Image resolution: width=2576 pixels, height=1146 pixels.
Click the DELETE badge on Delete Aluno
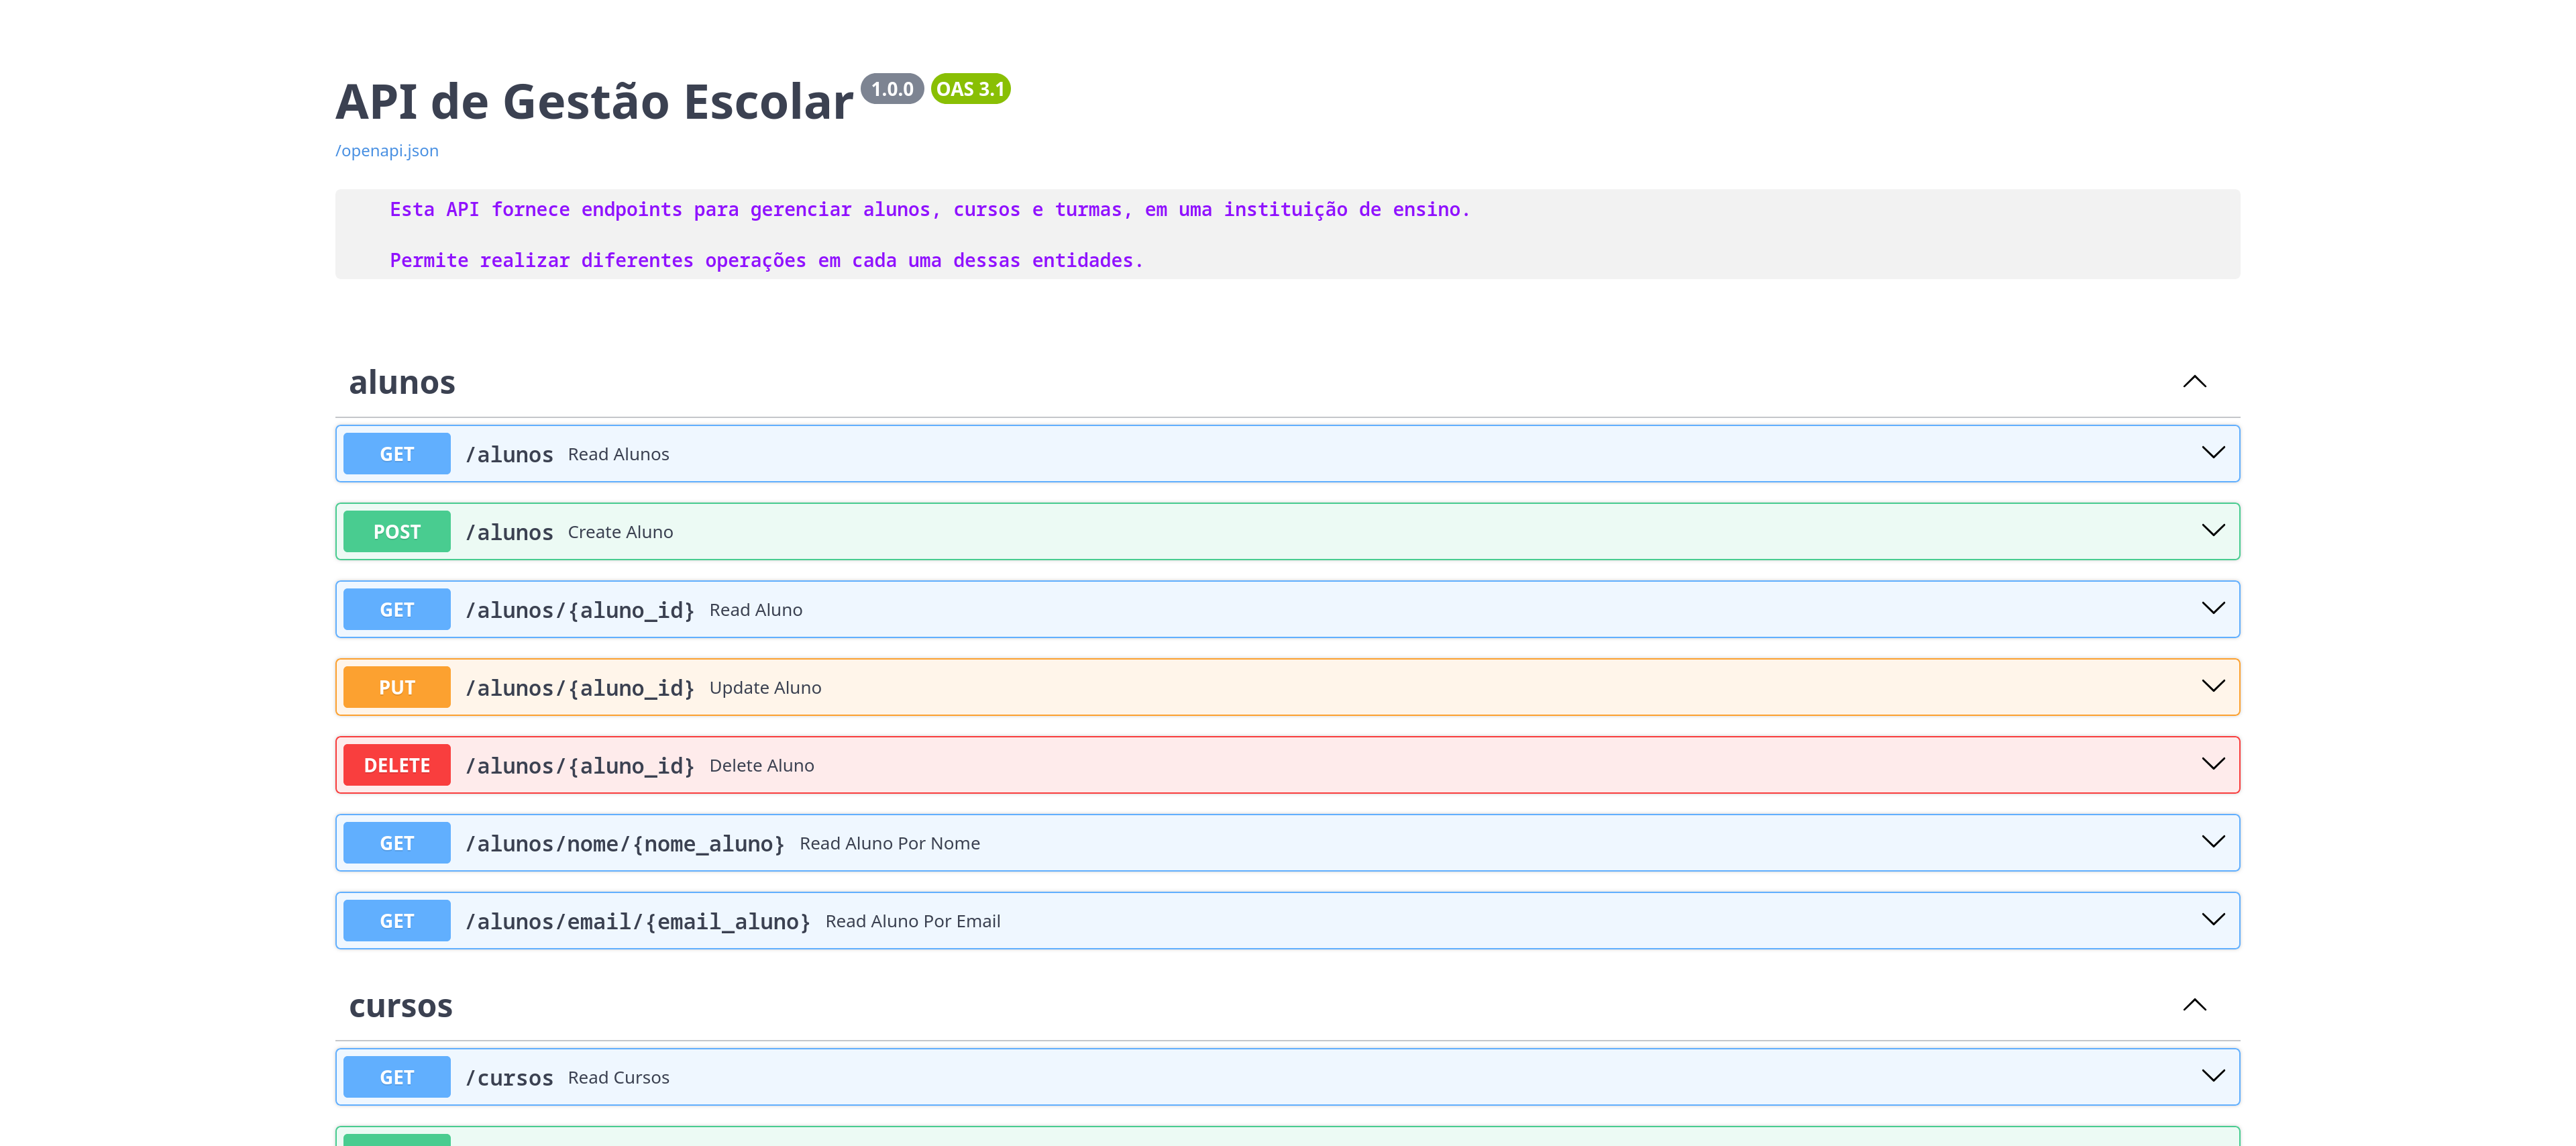point(396,764)
